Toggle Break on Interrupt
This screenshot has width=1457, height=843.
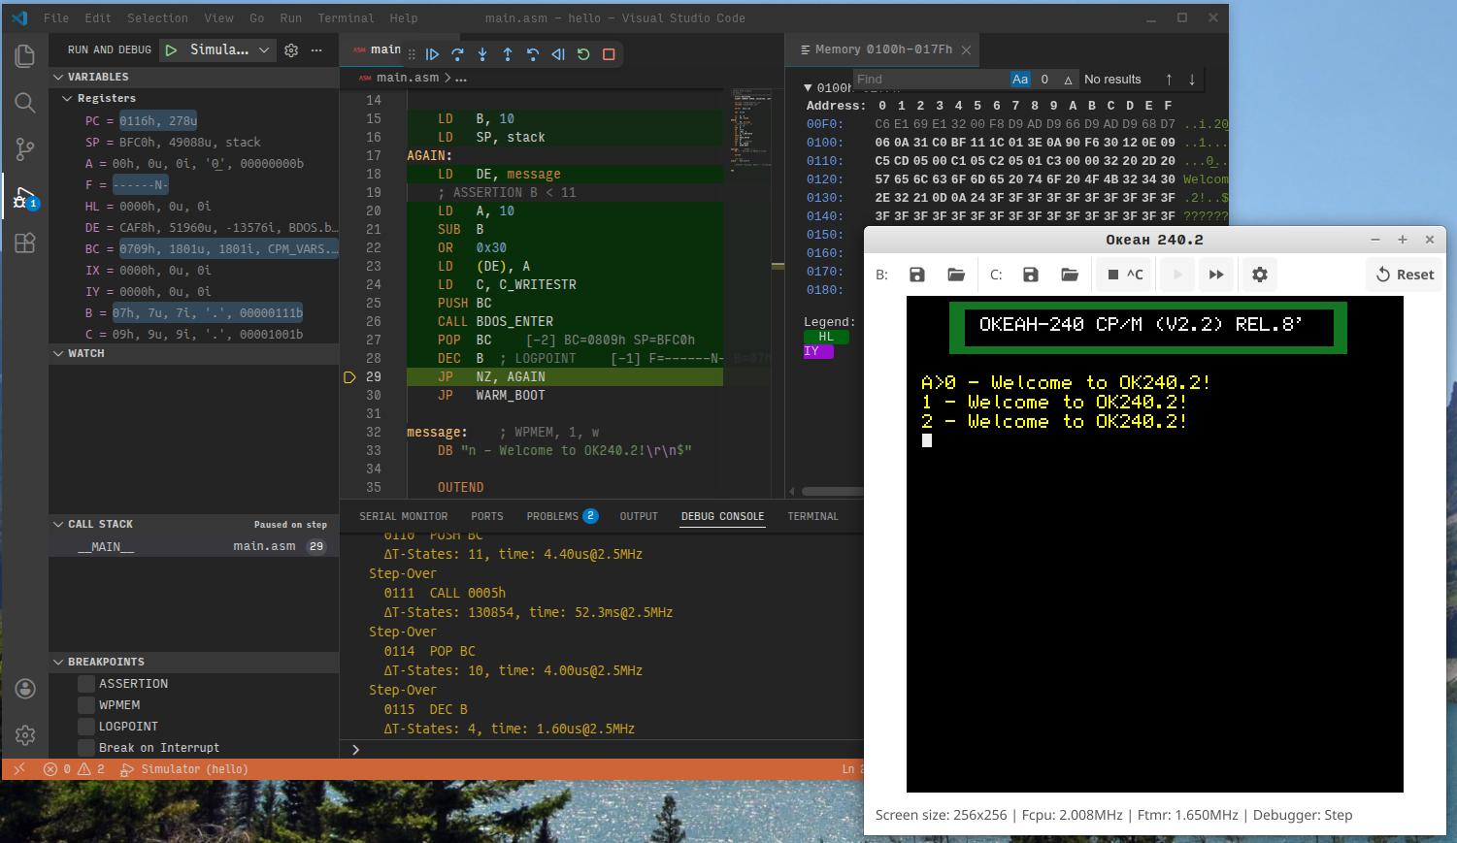[85, 747]
